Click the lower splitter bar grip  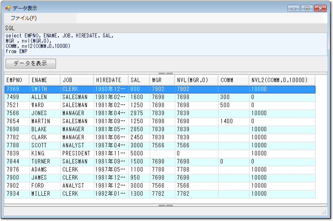coord(166,205)
